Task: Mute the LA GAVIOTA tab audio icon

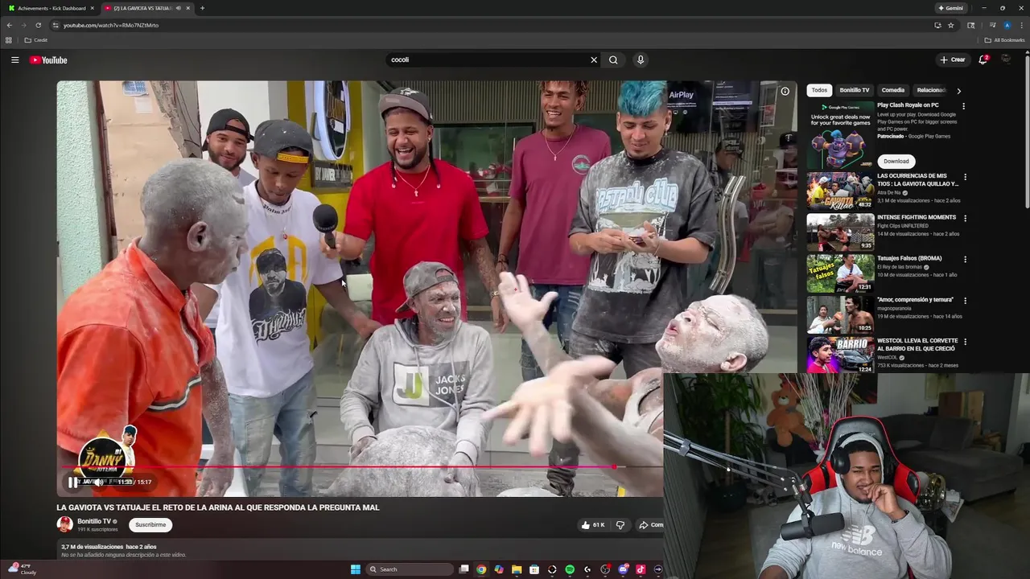Action: [178, 8]
